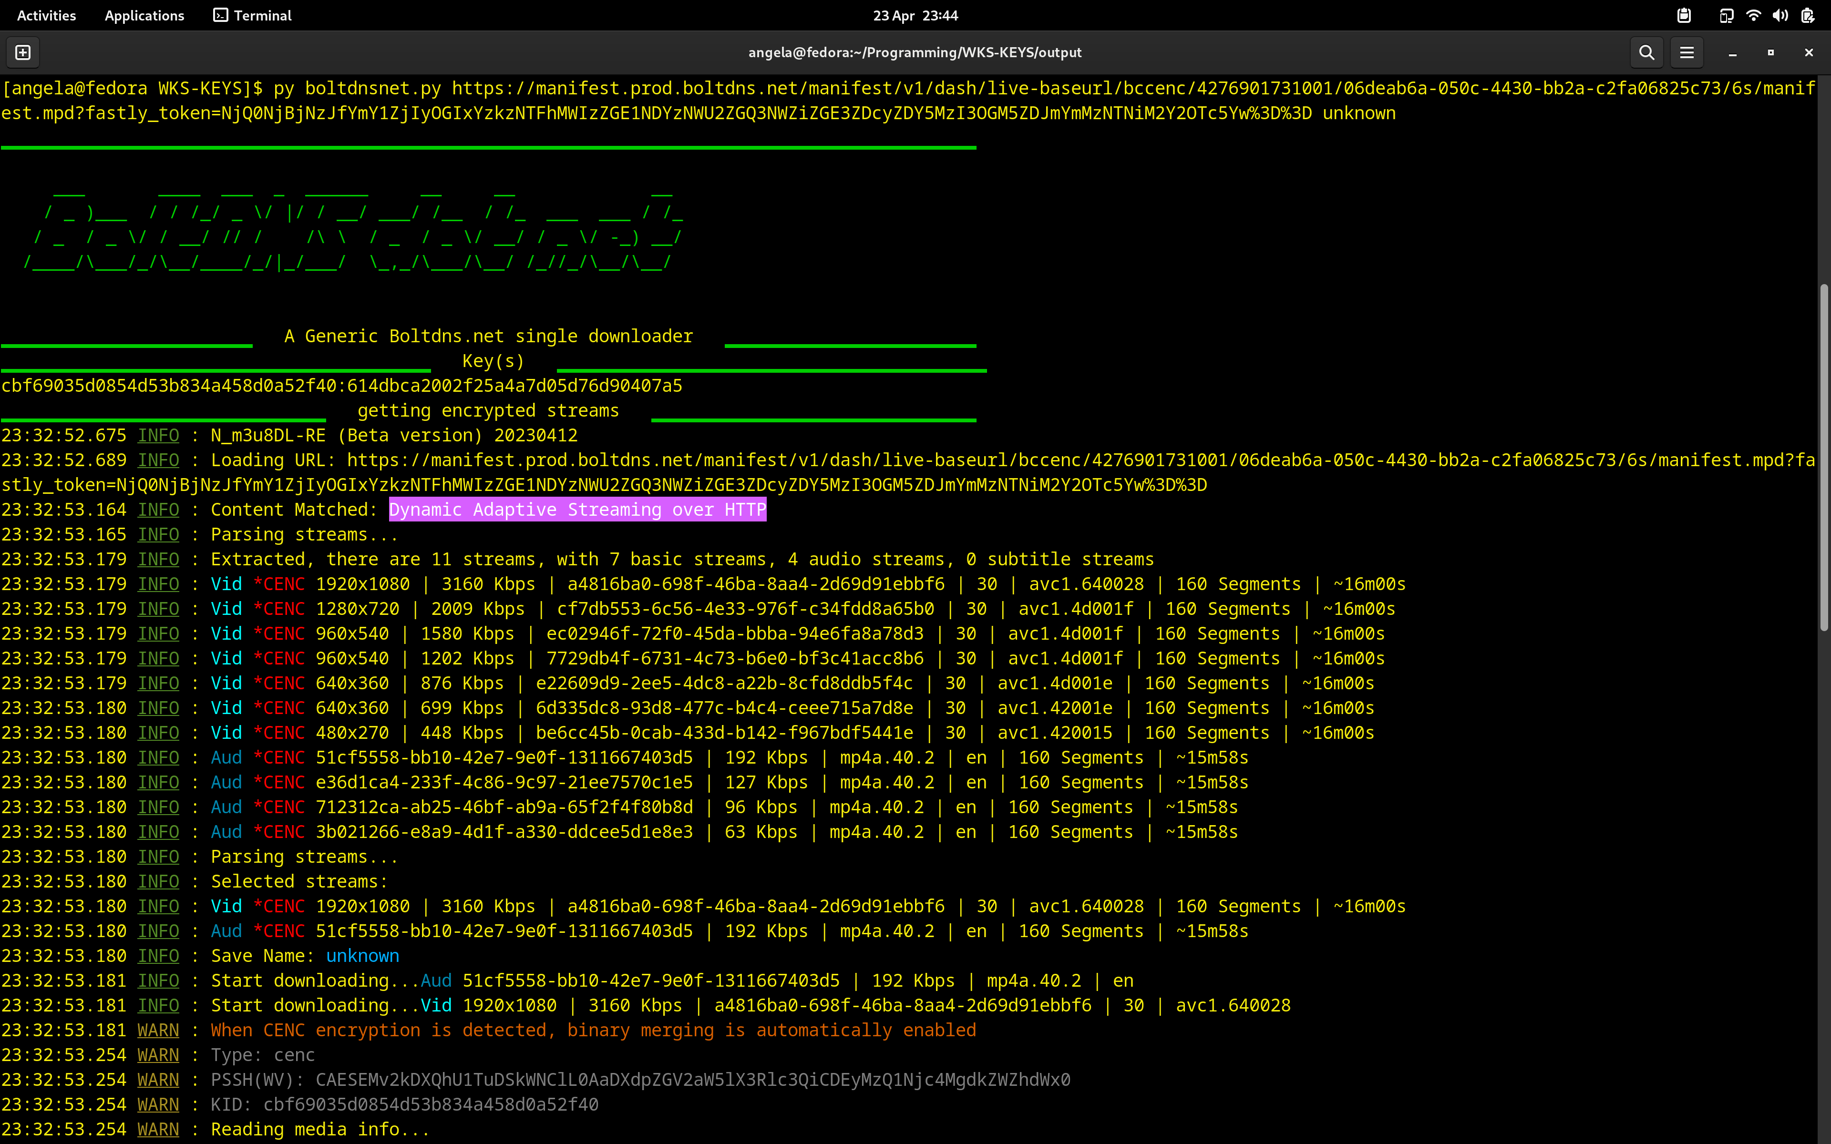Open the Terminal app menu in top bar
1831x1144 pixels.
tap(253, 15)
